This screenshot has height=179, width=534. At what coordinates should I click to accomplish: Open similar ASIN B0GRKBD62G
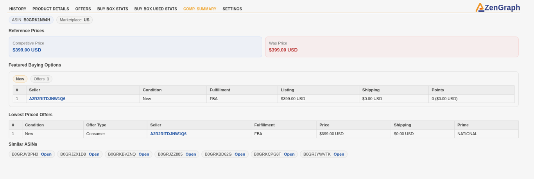click(240, 154)
